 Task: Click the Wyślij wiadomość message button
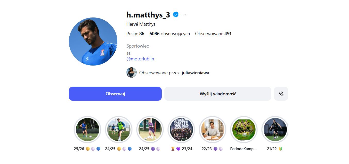point(218,94)
